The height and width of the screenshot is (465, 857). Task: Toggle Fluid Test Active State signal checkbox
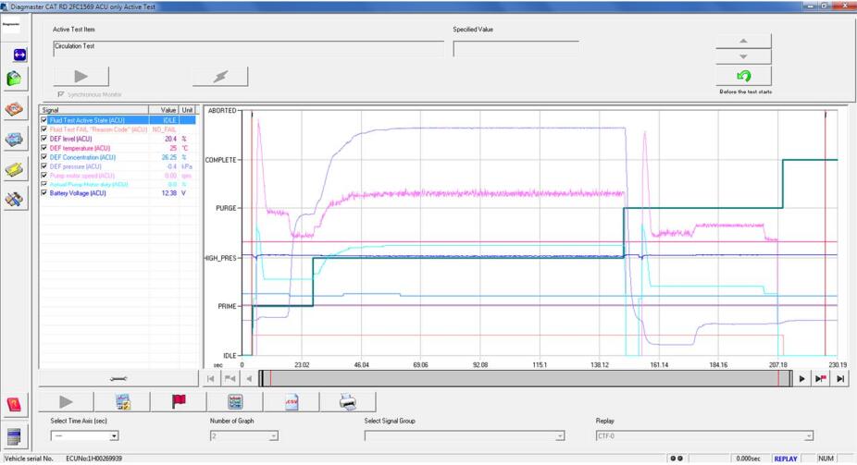(x=44, y=120)
